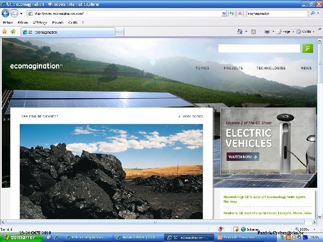Open TECHNOLOGIES in site navigation
Image resolution: width=323 pixels, height=242 pixels.
(271, 68)
